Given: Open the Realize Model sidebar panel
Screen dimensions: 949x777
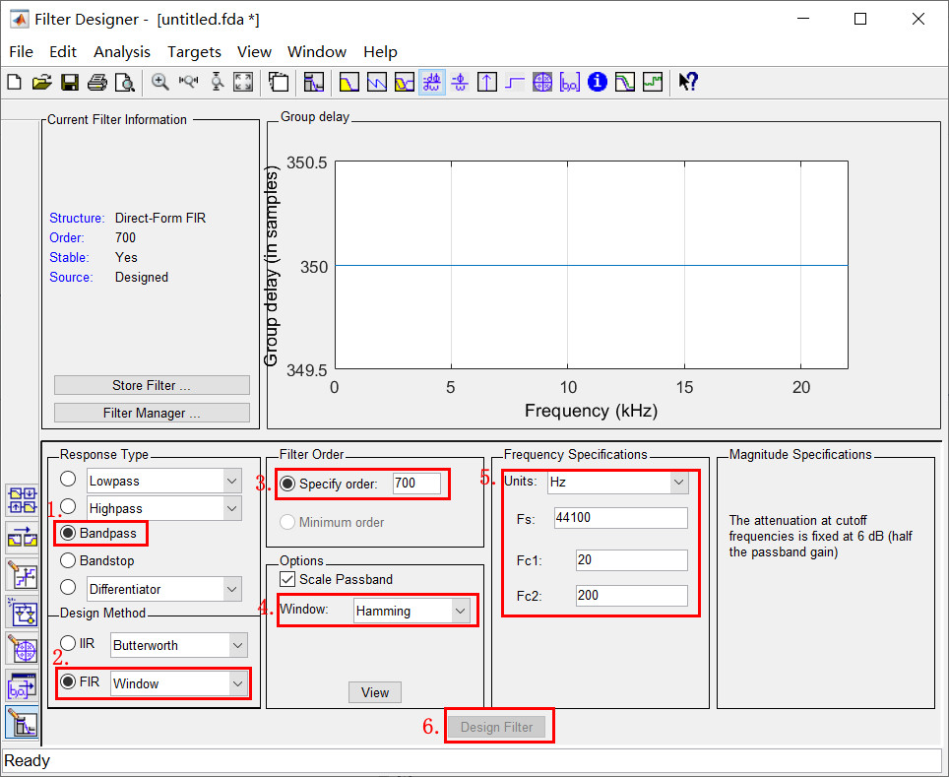Looking at the screenshot, I should (23, 612).
